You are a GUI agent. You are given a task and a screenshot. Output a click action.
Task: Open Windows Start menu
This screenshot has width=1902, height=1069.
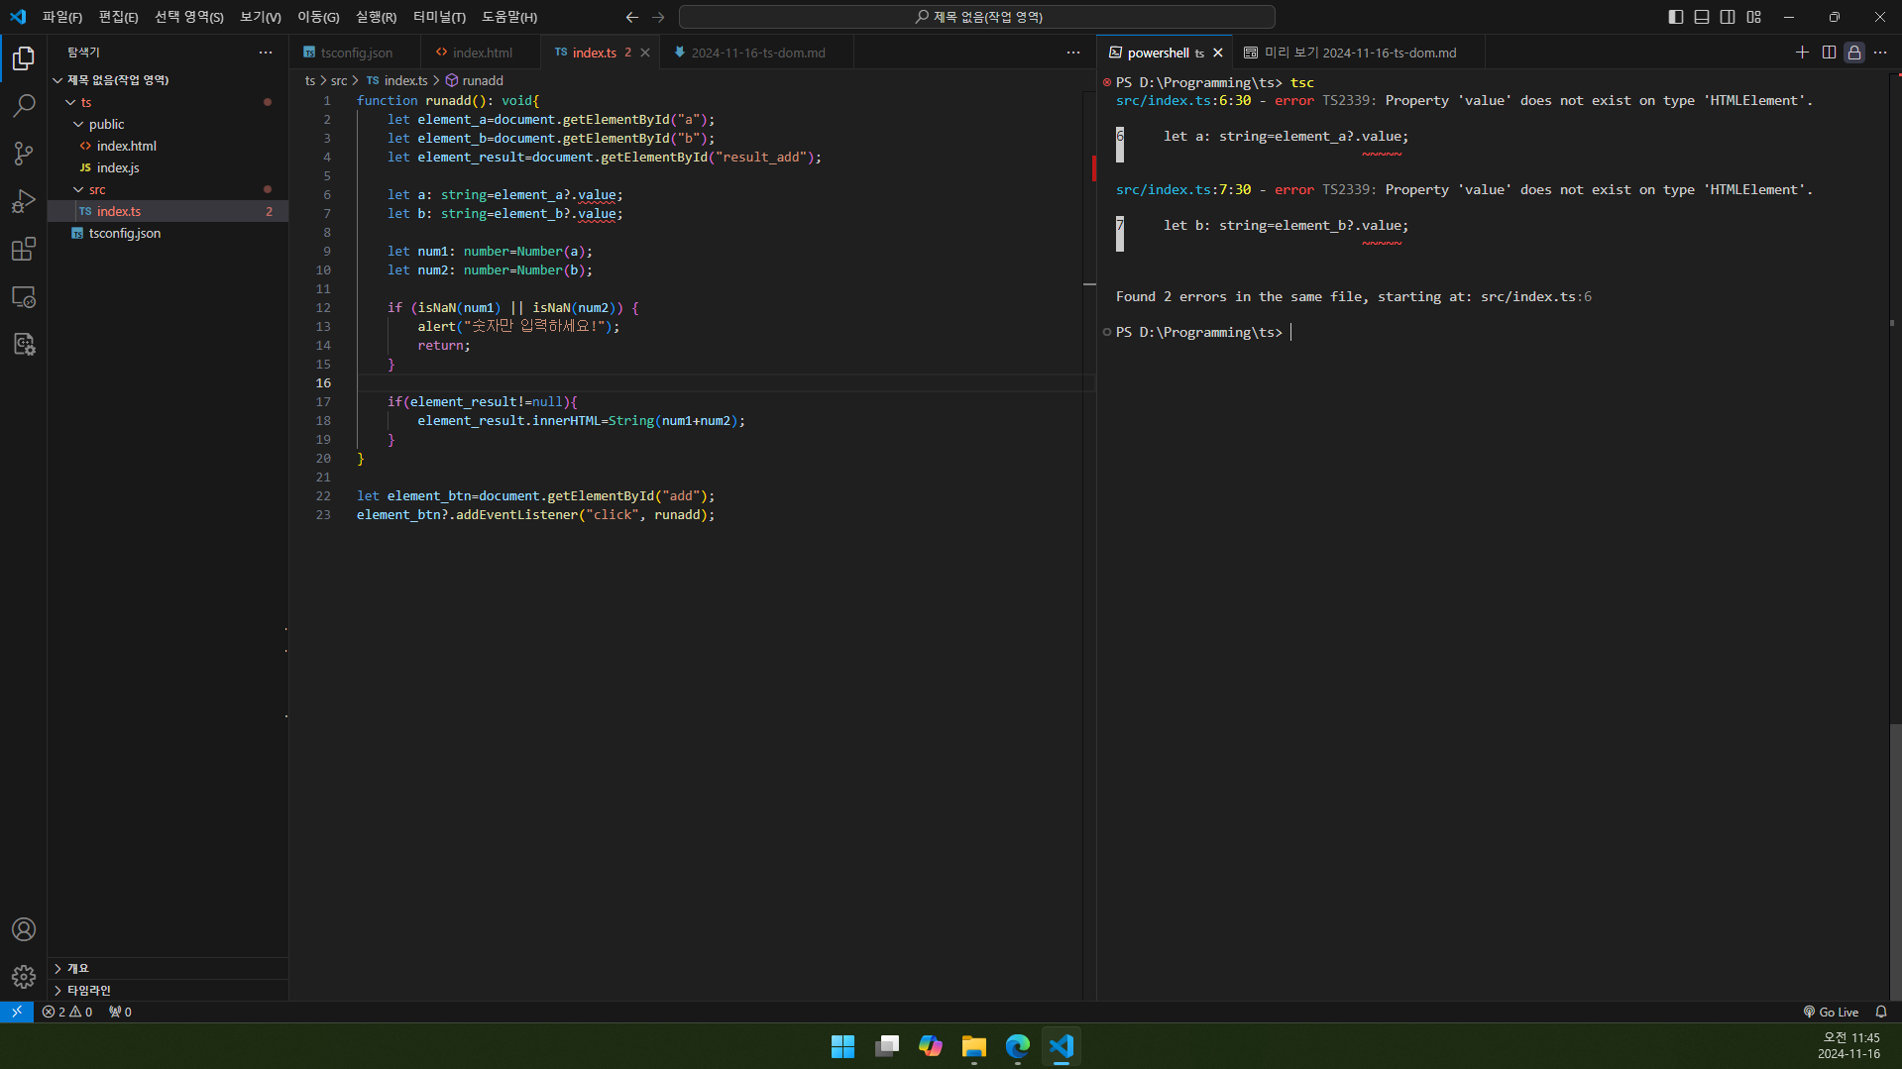842,1046
